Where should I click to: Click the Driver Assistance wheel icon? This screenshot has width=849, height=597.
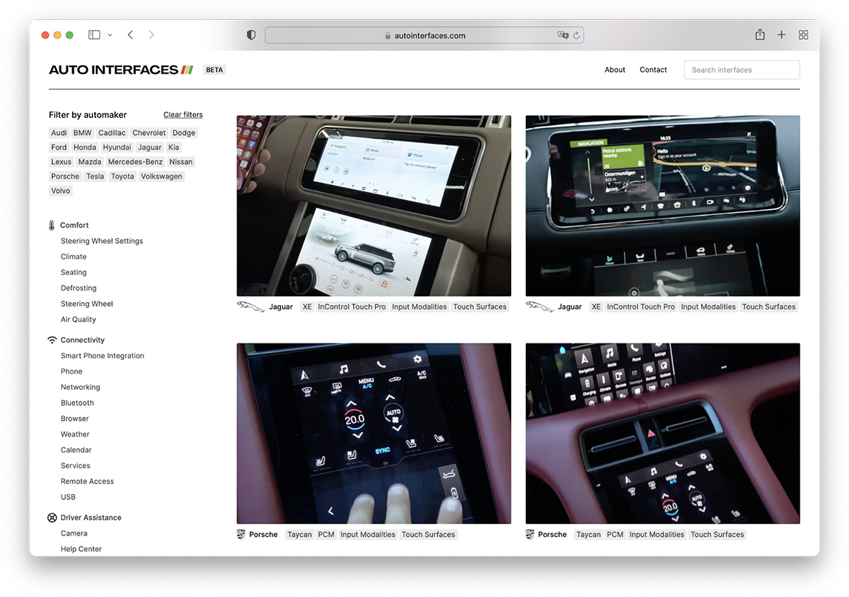(52, 518)
